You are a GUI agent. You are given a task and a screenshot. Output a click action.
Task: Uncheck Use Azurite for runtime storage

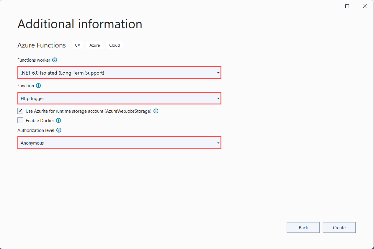20,111
